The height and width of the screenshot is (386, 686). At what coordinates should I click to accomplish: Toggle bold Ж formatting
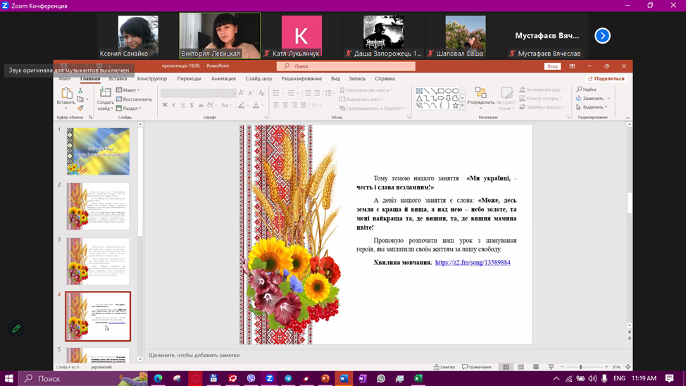(x=165, y=105)
